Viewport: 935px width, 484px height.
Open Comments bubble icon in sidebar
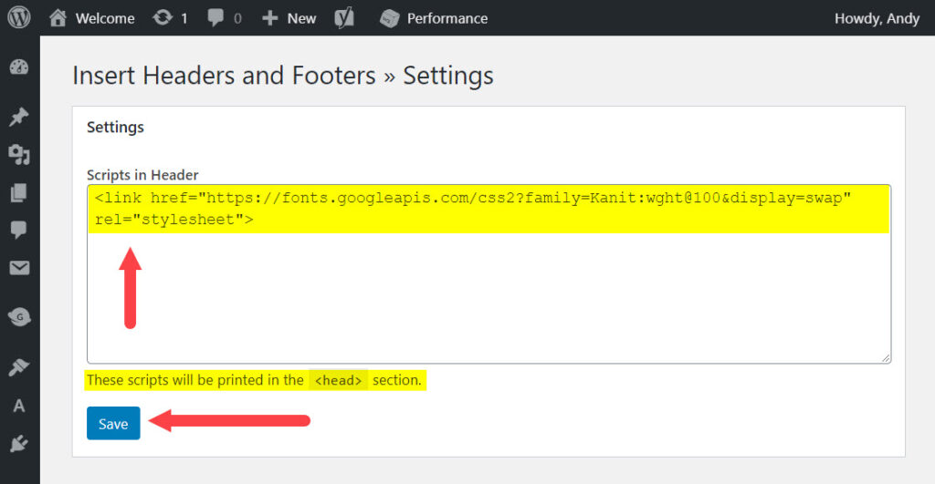19,230
